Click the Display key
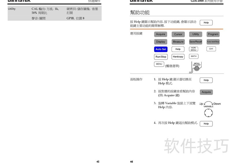This screenshot has width=231, height=163. (x=161, y=42)
